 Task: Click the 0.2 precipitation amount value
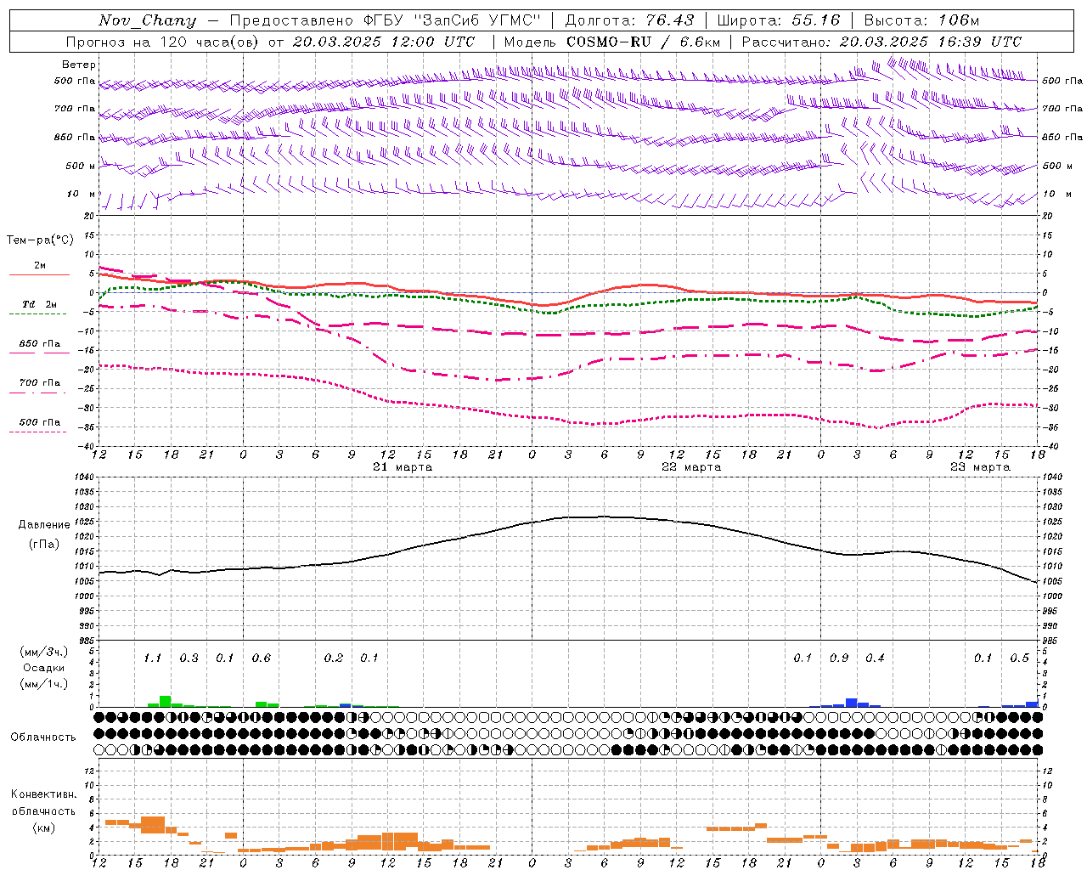point(333,658)
